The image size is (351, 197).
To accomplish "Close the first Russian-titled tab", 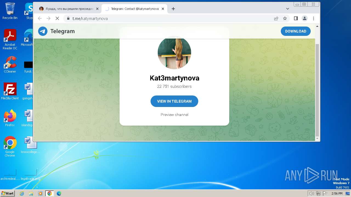I will coord(97,9).
